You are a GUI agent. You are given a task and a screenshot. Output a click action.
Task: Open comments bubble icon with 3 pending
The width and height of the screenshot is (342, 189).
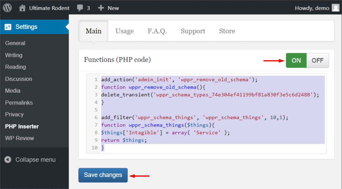(x=80, y=8)
